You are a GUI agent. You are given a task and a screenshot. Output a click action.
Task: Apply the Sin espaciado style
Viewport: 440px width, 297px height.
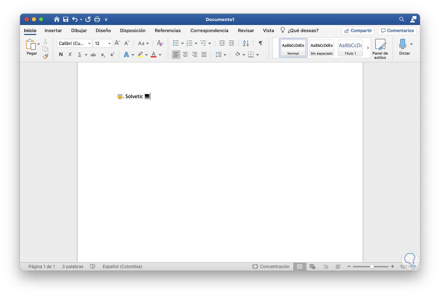pyautogui.click(x=321, y=48)
